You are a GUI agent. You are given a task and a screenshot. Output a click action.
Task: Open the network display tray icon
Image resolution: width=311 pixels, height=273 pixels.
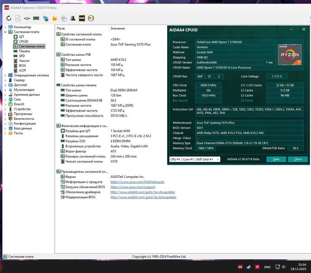[277, 267]
